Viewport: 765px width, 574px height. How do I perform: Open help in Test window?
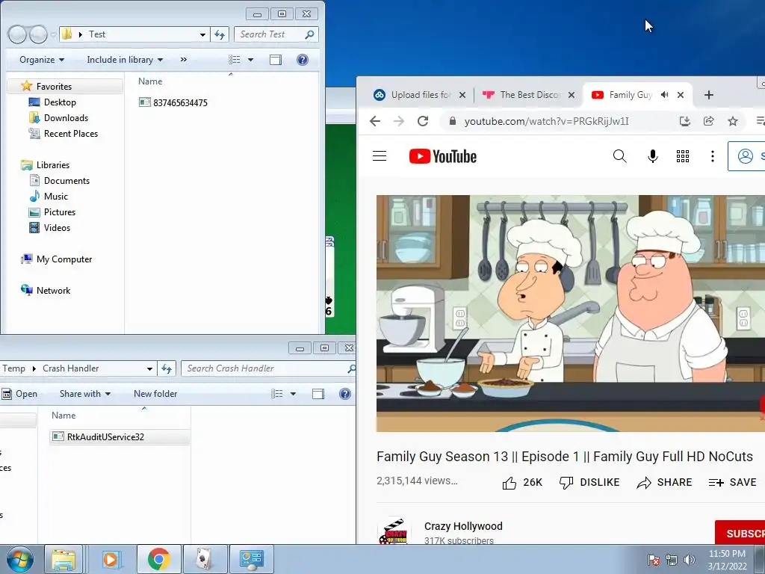(303, 60)
